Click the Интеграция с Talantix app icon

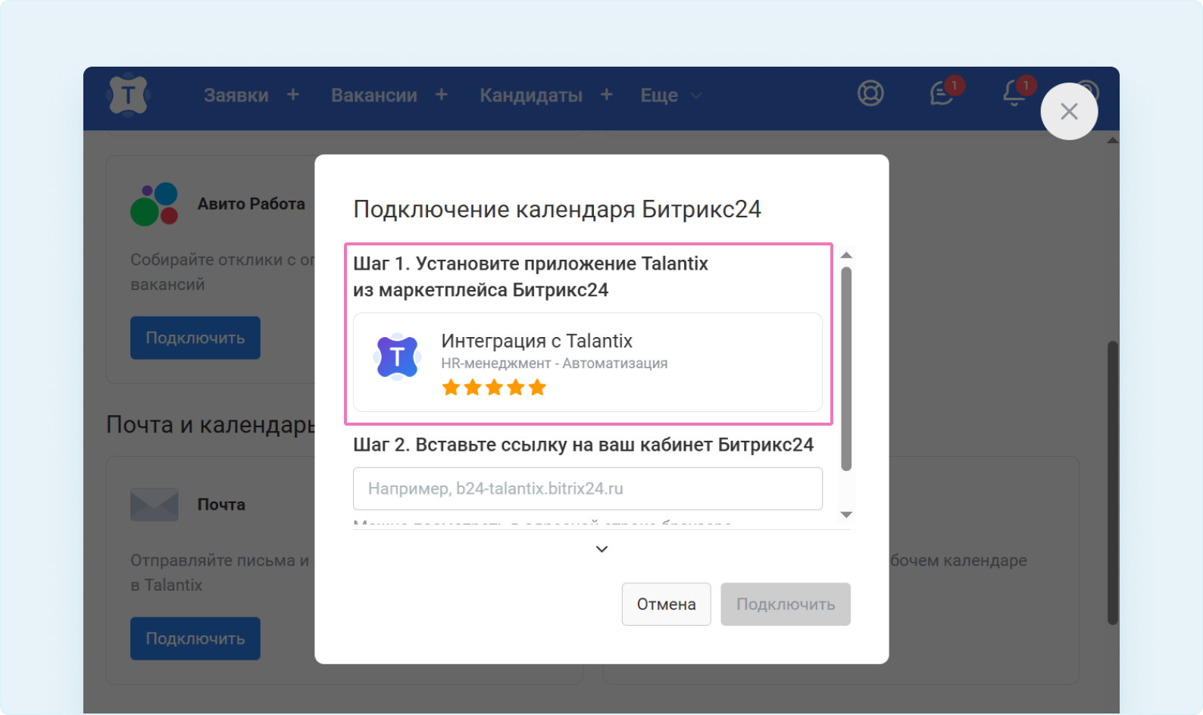pyautogui.click(x=397, y=357)
